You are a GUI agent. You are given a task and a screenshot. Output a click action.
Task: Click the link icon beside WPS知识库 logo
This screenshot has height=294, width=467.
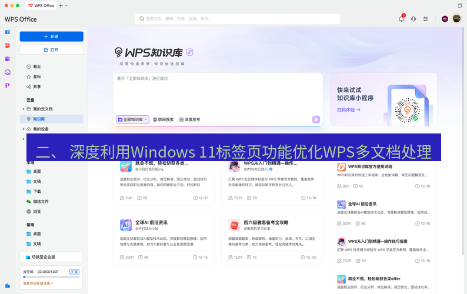pos(189,52)
